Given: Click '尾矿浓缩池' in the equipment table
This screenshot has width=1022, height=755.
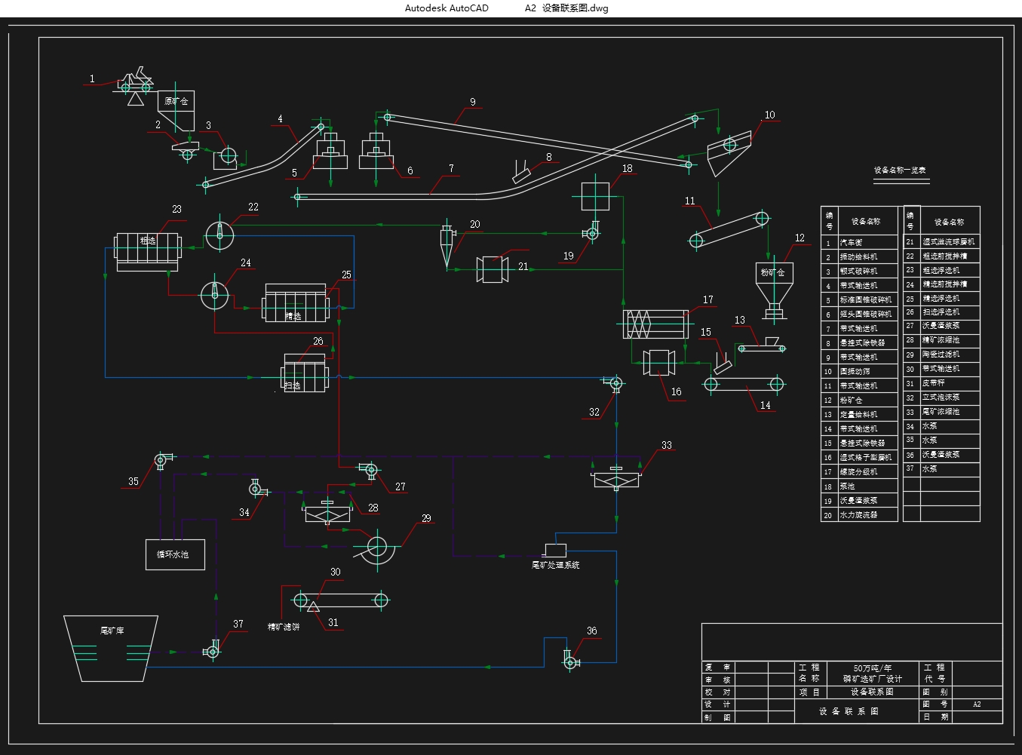Looking at the screenshot, I should (x=941, y=412).
